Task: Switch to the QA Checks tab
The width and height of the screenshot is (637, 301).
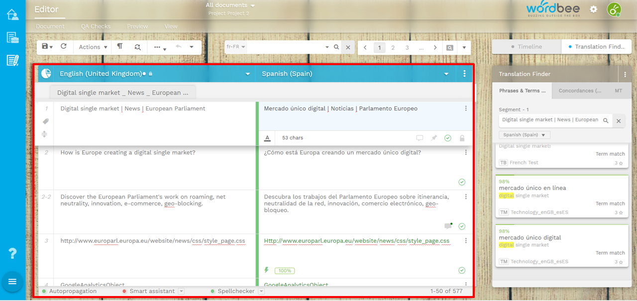Action: click(x=96, y=26)
